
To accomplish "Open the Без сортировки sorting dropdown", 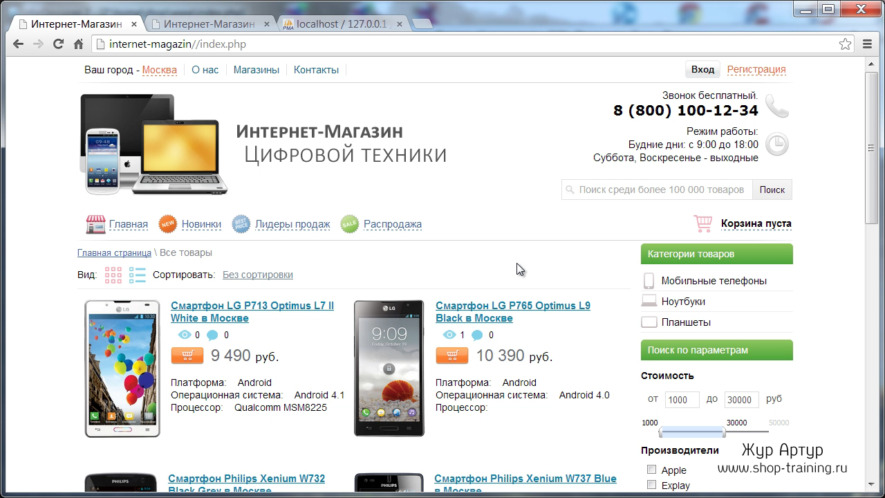I will 257,275.
